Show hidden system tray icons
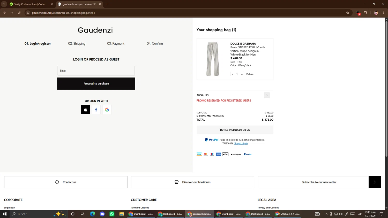Viewport: 388px width, 218px height. tap(326, 214)
